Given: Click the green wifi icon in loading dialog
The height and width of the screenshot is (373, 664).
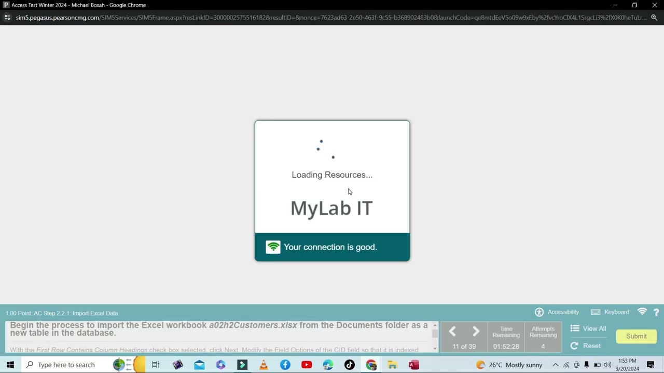Looking at the screenshot, I should point(273,247).
